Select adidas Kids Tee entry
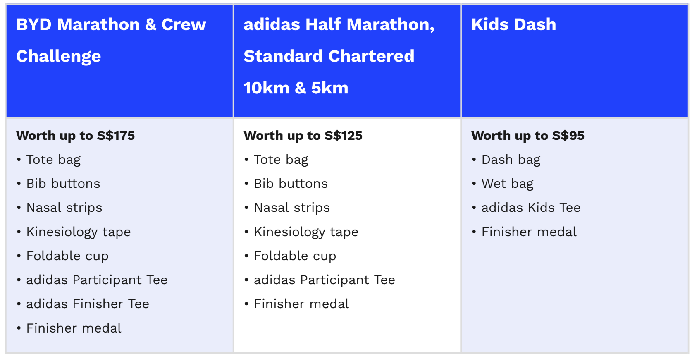 [531, 208]
